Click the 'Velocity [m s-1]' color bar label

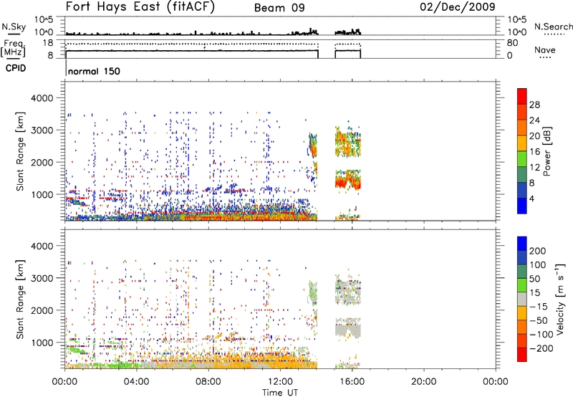[x=560, y=300]
